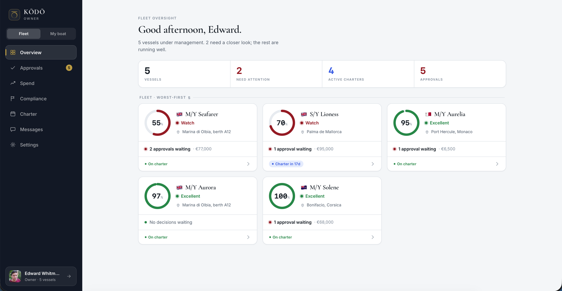This screenshot has width=562, height=291.
Task: Expand M/Y Solene card chevron
Action: (373, 237)
